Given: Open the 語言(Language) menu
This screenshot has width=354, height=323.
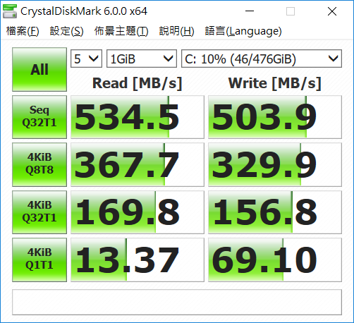Looking at the screenshot, I should click(x=243, y=31).
